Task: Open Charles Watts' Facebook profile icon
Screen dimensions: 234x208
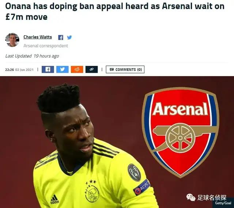Action: tap(61, 37)
